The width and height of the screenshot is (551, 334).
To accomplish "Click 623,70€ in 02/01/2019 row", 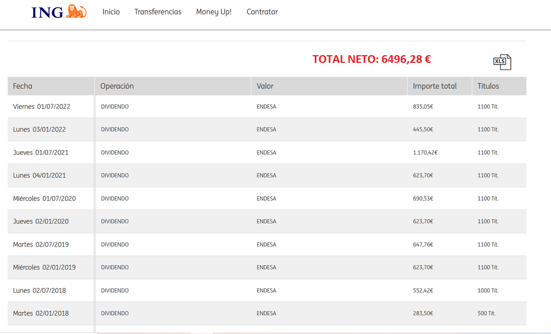I will (423, 267).
